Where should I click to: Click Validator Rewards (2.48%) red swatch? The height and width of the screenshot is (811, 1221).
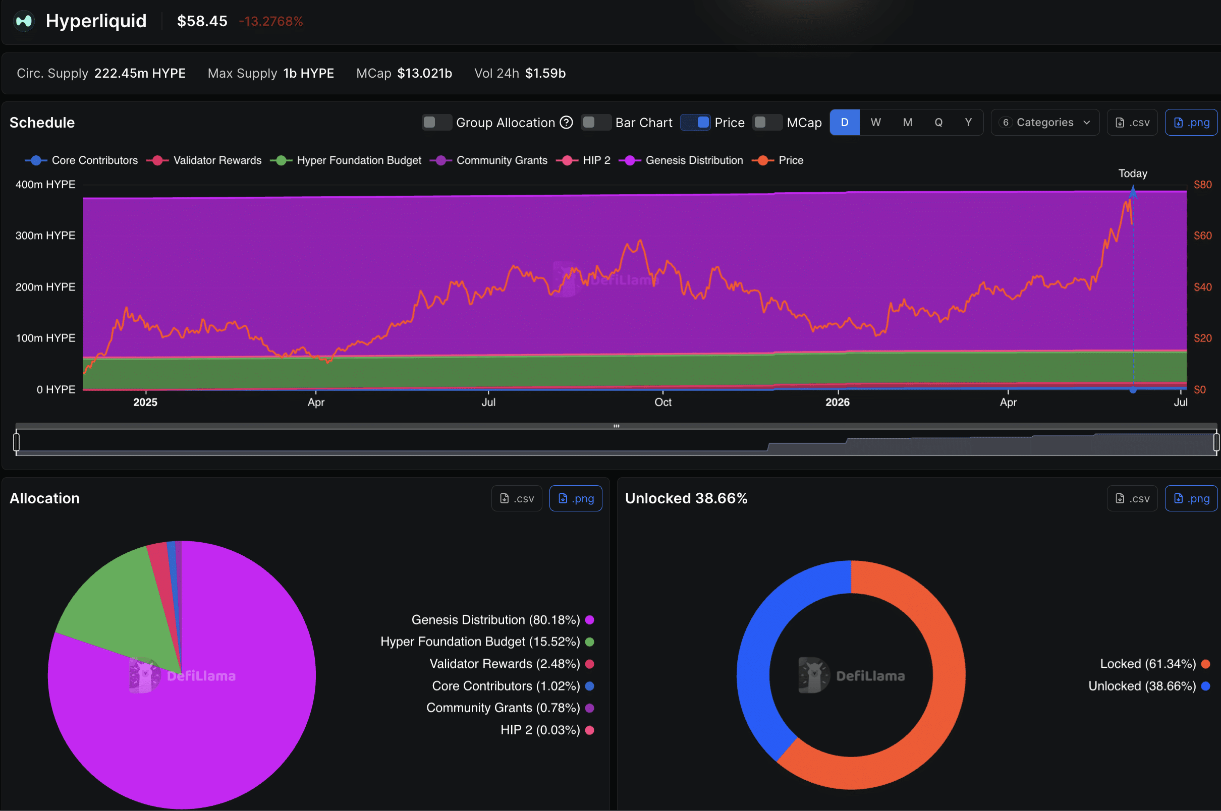589,664
